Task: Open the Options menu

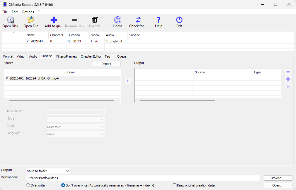Action: tap(28, 12)
